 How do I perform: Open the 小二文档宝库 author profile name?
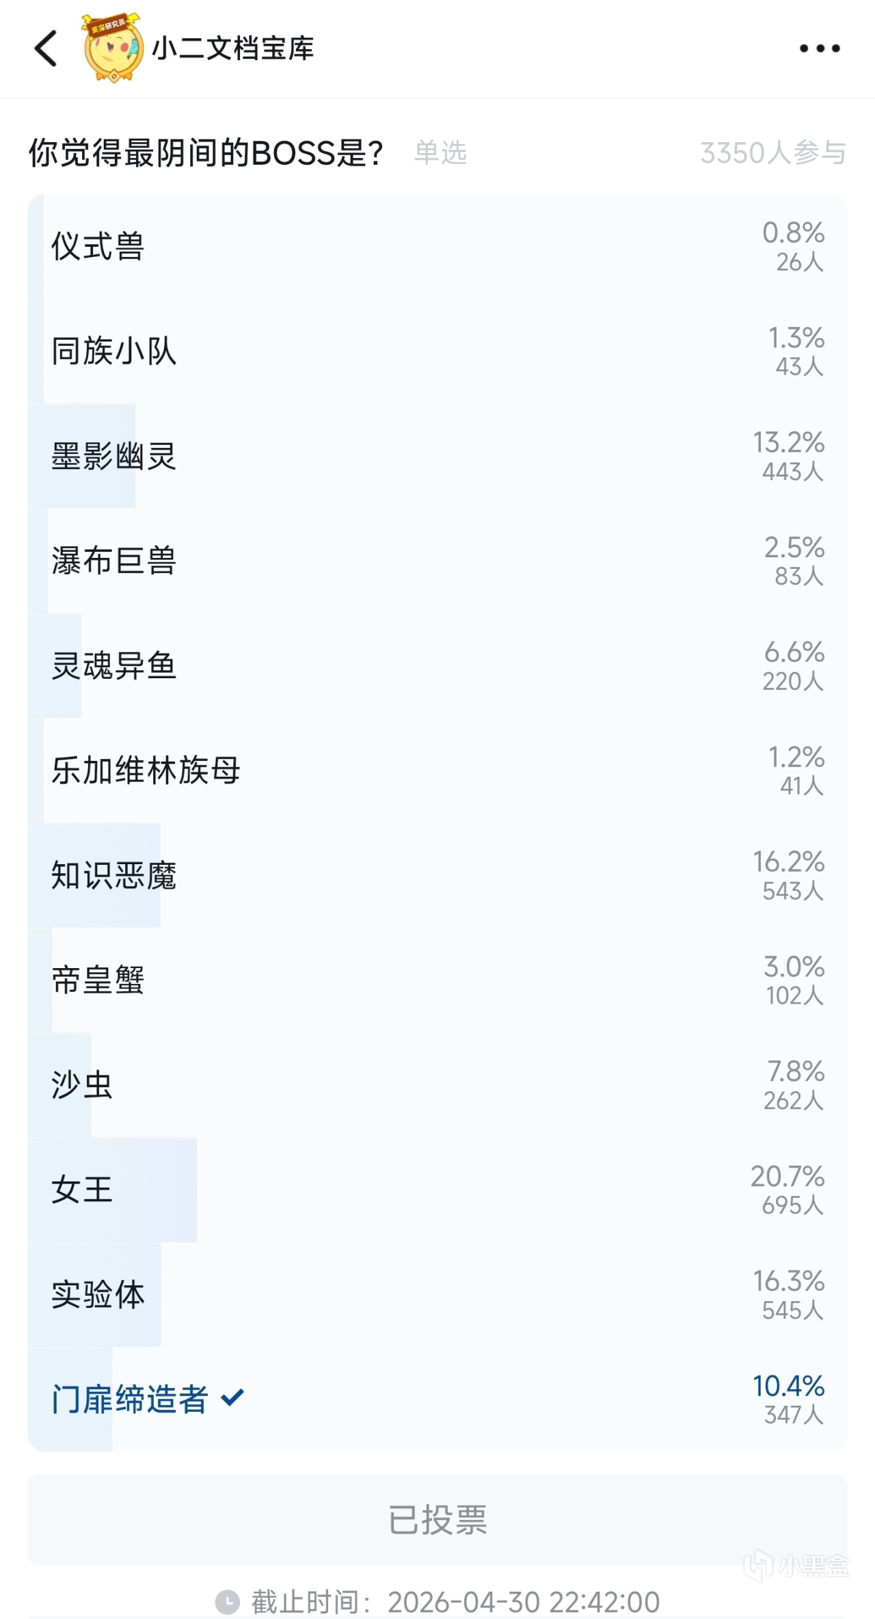pyautogui.click(x=232, y=49)
